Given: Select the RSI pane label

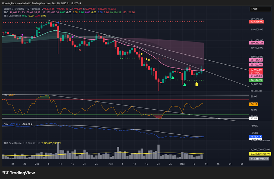Looking at the screenshot, I should point(6,95).
